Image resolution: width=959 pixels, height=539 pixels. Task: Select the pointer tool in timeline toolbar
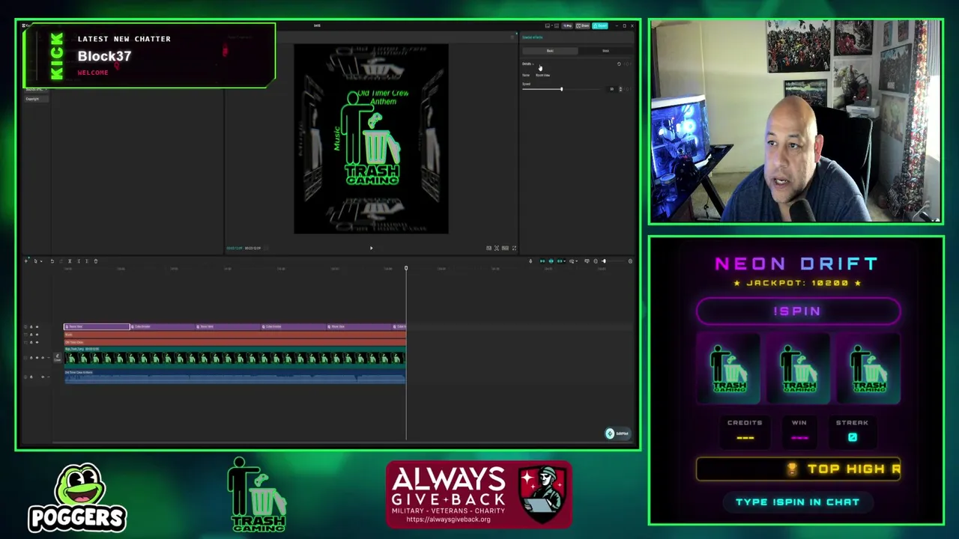click(35, 261)
